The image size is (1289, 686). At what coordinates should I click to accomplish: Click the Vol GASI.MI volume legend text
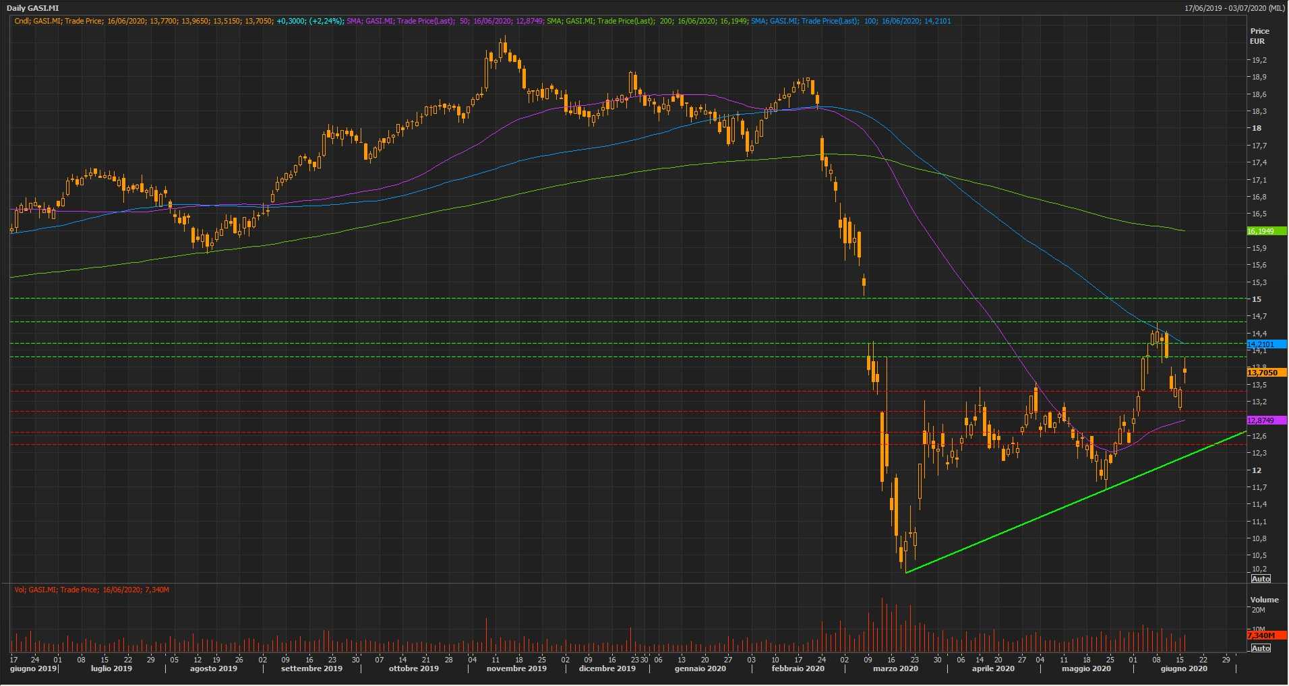pos(92,590)
